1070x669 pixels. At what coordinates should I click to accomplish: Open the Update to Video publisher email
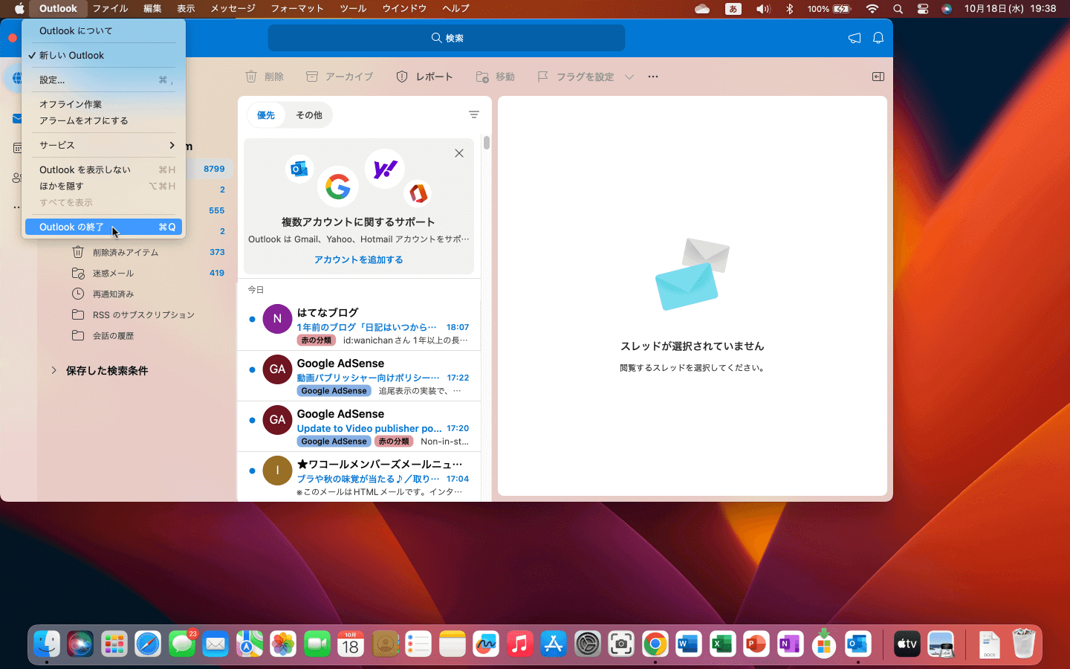pyautogui.click(x=369, y=428)
